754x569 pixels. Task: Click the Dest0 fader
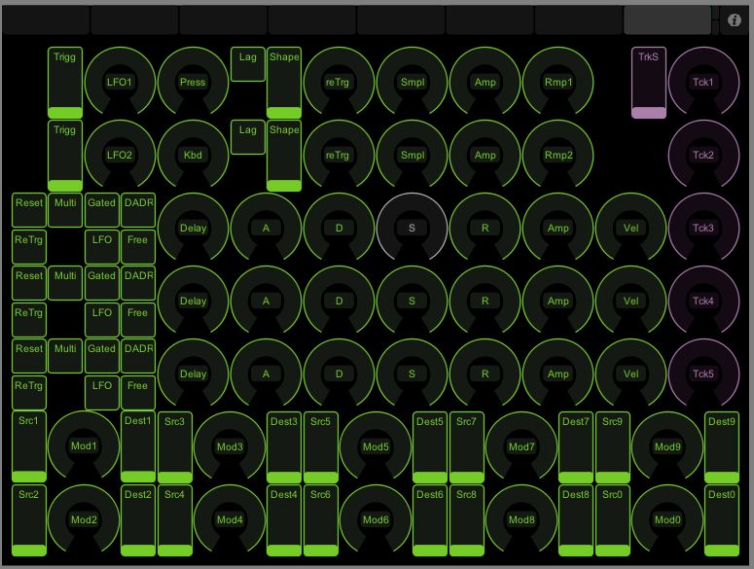click(722, 520)
